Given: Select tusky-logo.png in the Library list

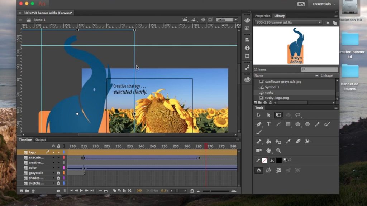Looking at the screenshot, I should coord(277,98).
